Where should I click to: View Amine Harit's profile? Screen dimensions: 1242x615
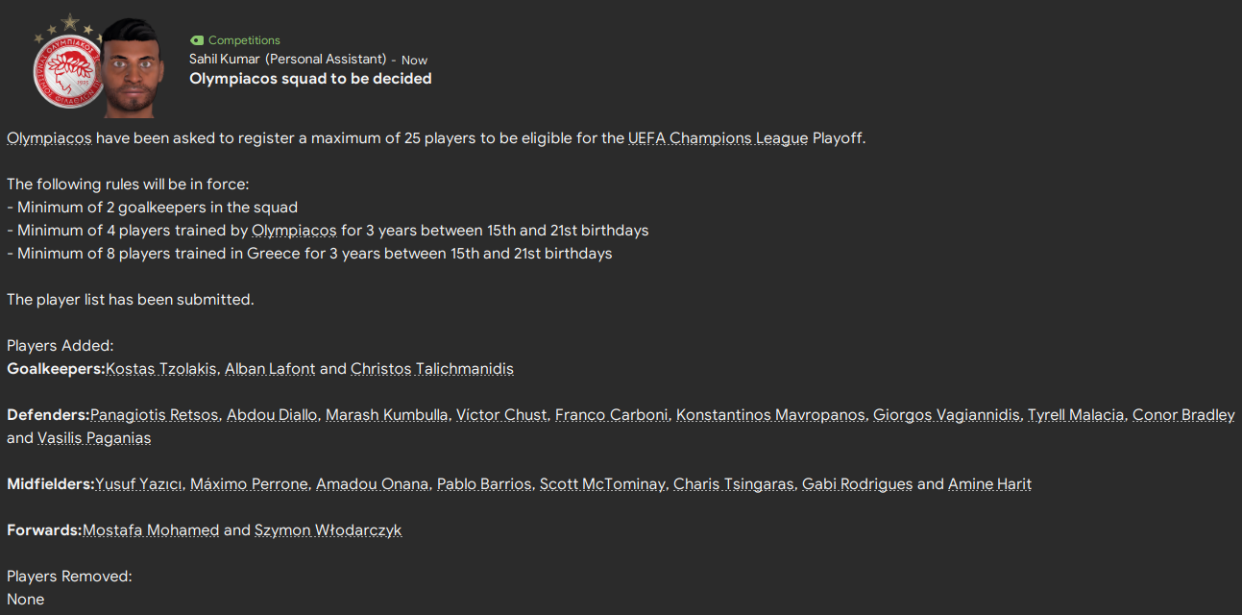989,484
